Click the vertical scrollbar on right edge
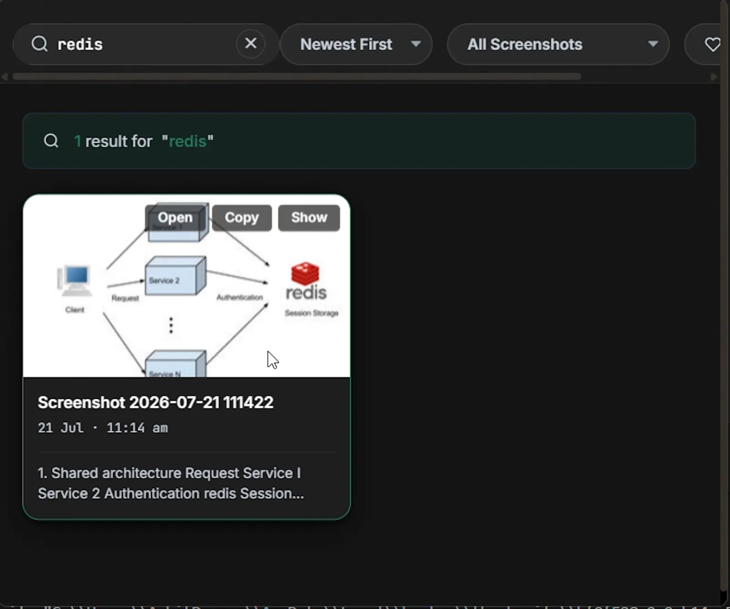This screenshot has height=609, width=730. [x=725, y=296]
